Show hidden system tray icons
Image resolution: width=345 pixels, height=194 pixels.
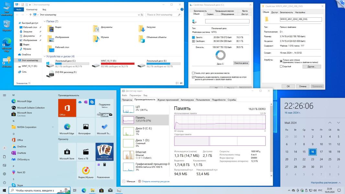(x=289, y=190)
